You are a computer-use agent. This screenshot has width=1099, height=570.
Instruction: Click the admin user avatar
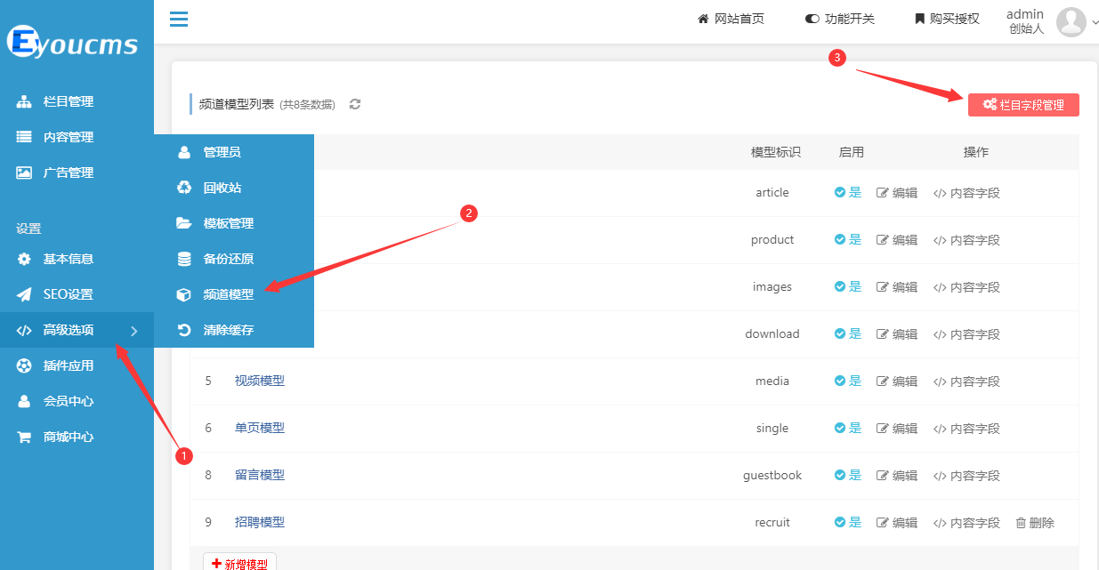pos(1071,20)
